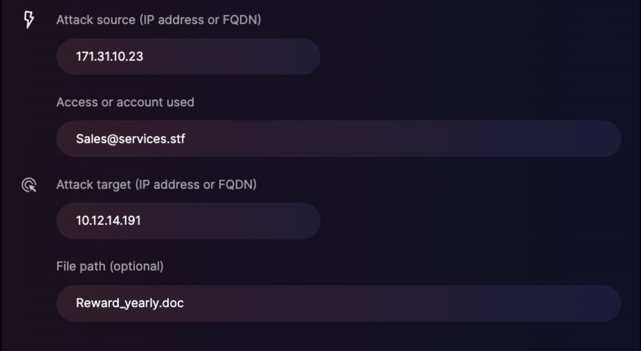Click the attack target crosshair cursor icon
This screenshot has height=351, width=641.
(29, 185)
